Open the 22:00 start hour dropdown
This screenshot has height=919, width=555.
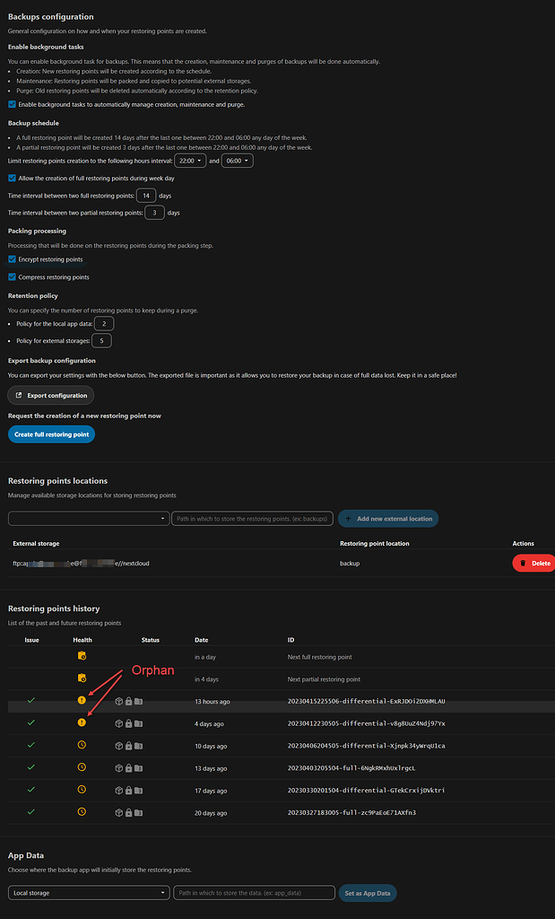pos(190,161)
